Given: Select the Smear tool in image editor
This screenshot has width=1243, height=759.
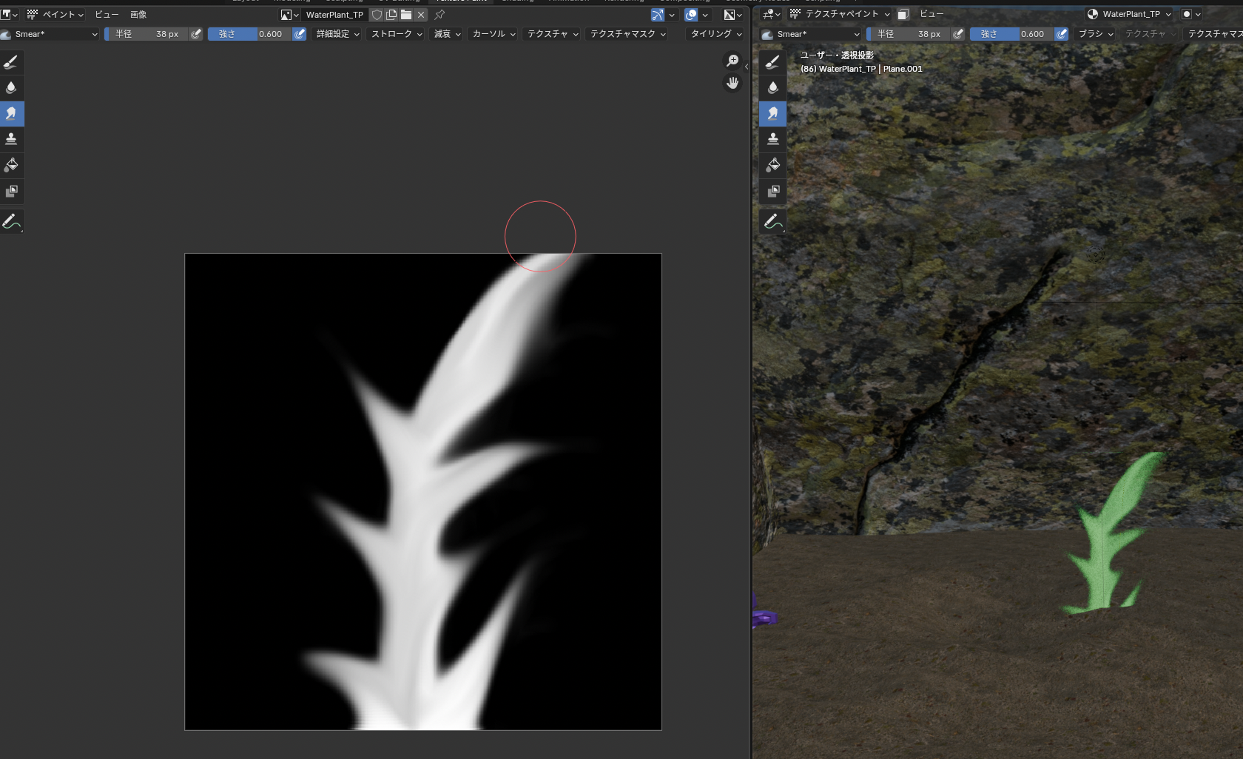Looking at the screenshot, I should 11,114.
